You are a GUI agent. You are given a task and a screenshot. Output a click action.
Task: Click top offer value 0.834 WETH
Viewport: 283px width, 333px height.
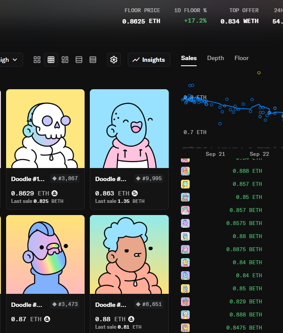239,21
